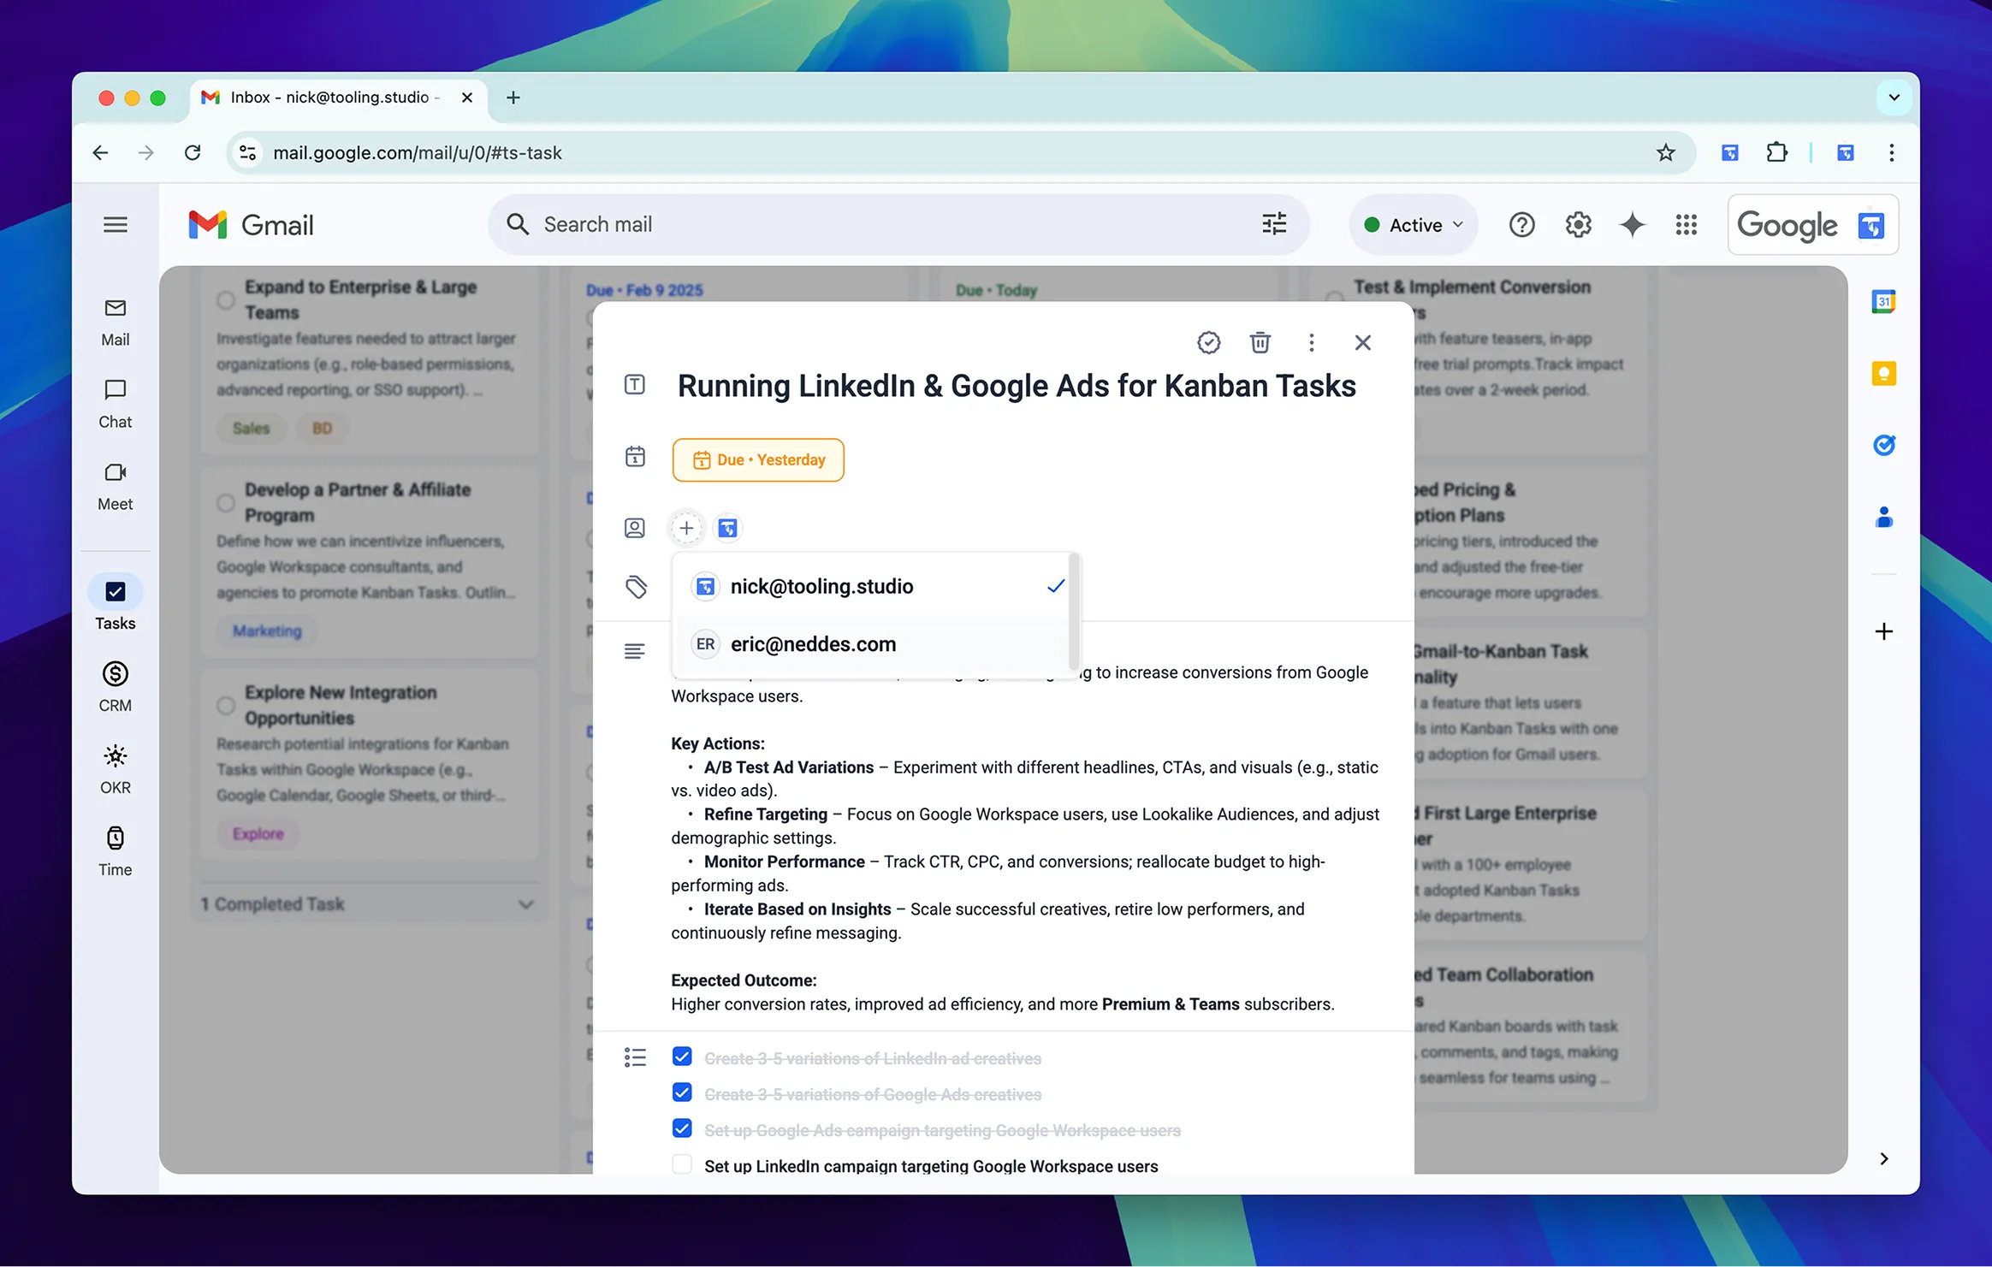Open Gmail settings gear
The height and width of the screenshot is (1267, 1992).
click(1578, 225)
